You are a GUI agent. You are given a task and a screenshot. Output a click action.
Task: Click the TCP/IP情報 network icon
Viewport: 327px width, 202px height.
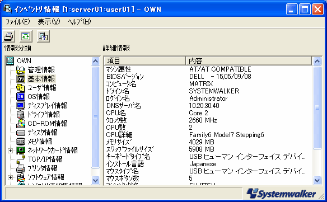point(21,159)
